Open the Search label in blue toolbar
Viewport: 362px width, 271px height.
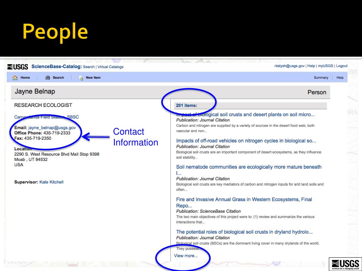pyautogui.click(x=58, y=78)
